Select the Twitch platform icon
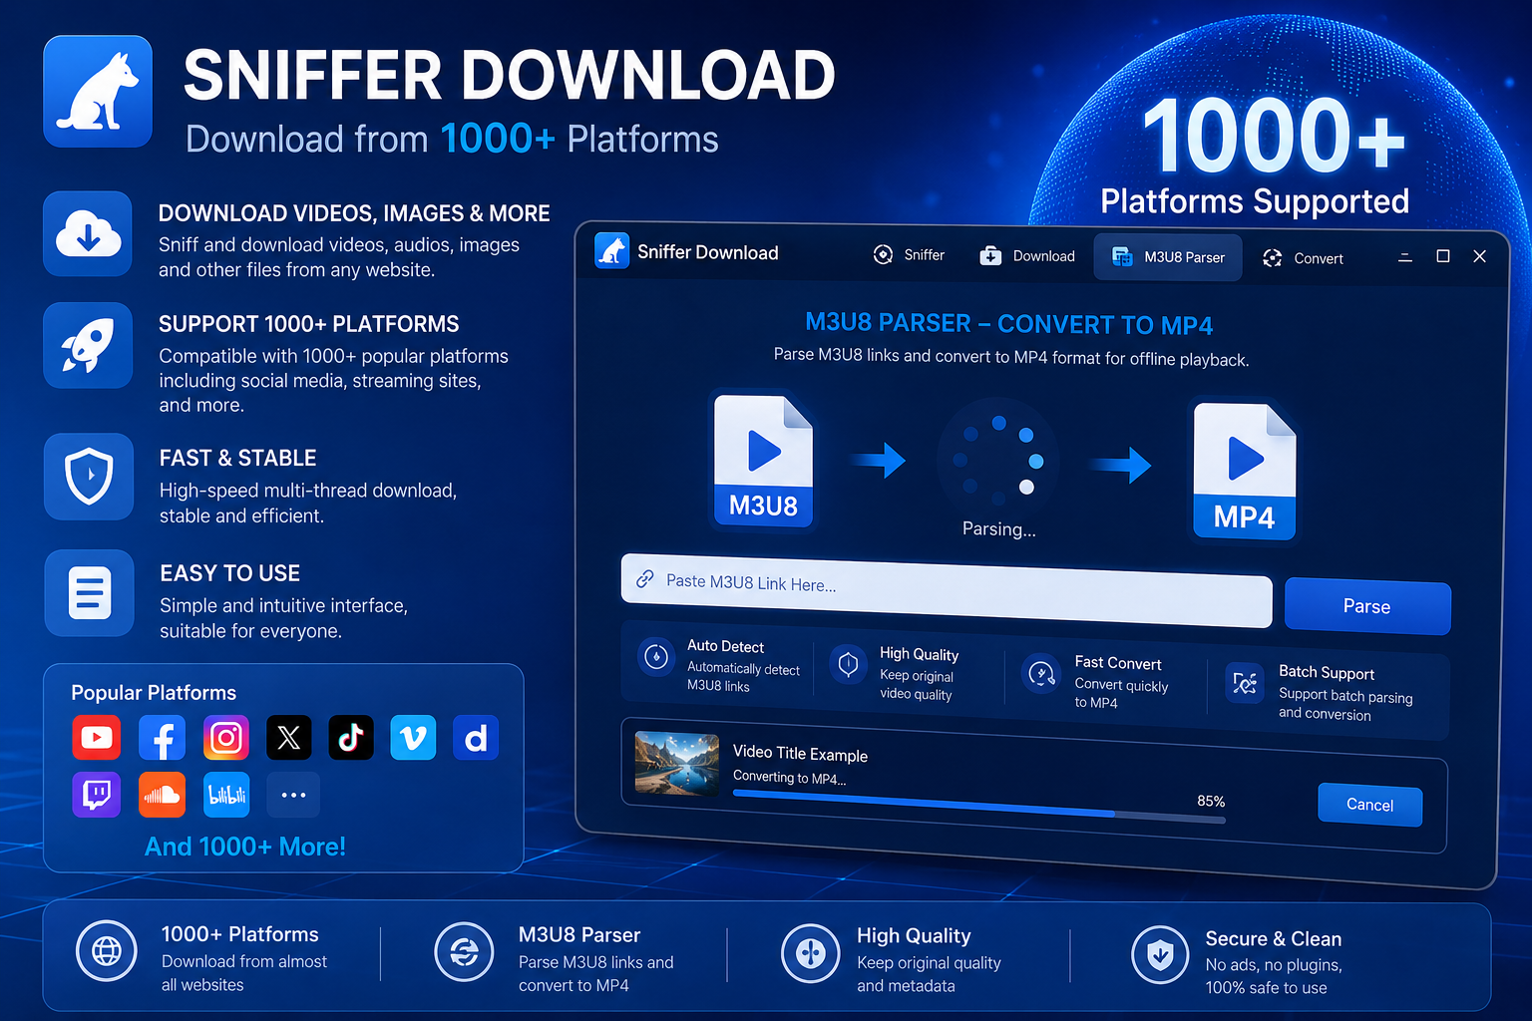Image resolution: width=1532 pixels, height=1021 pixels. tap(97, 795)
